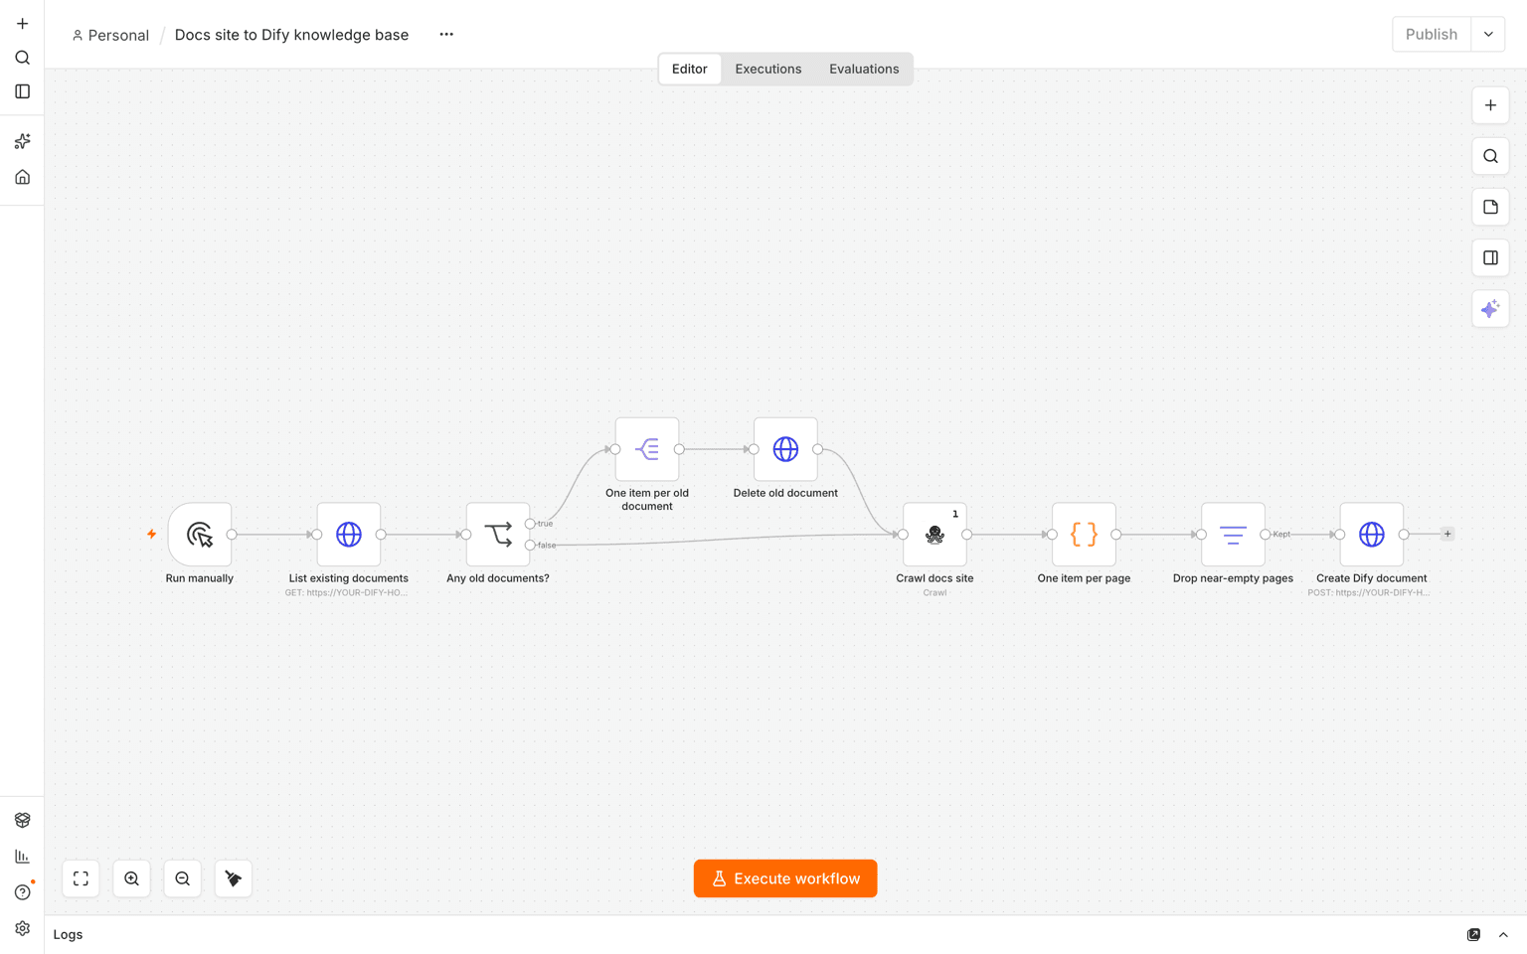Pop out the Logs panel
The width and height of the screenshot is (1527, 954).
pyautogui.click(x=1473, y=935)
